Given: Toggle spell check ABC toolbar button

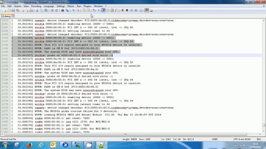Looking at the screenshot, I should pyautogui.click(x=147, y=10).
